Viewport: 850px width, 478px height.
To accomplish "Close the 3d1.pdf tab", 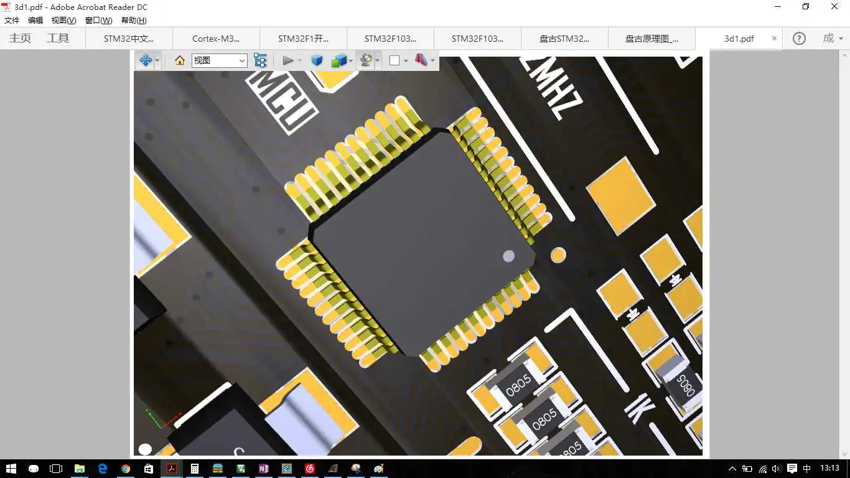I will 774,39.
